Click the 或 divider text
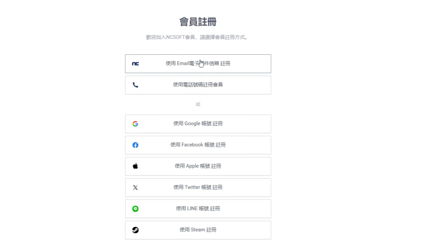 (198, 104)
